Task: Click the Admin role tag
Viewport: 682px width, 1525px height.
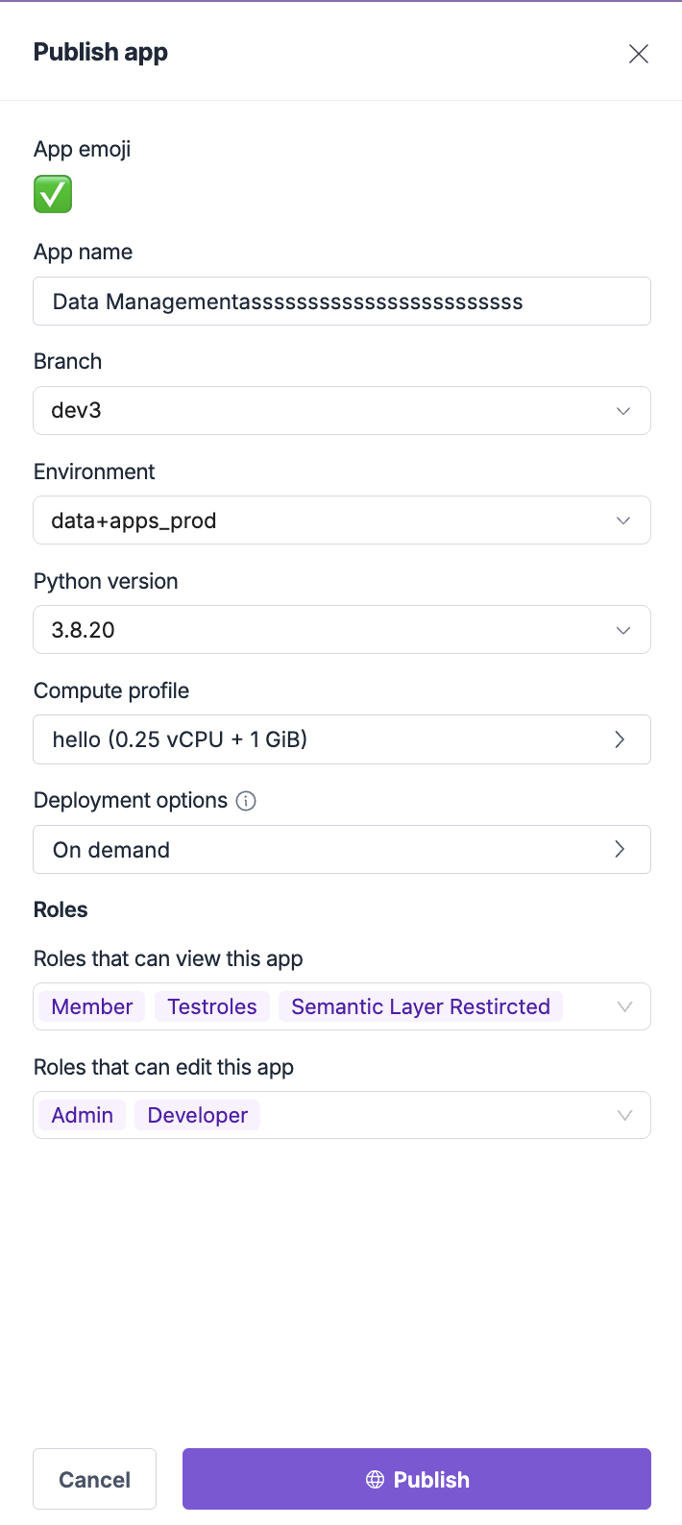Action: [x=83, y=1115]
